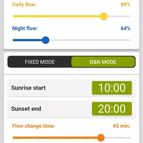Click the Flow change time label
Viewport: 143px width, 143px height.
pos(34,126)
